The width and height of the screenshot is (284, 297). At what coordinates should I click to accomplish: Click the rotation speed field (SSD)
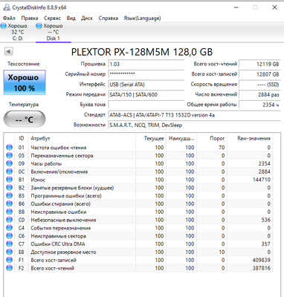click(x=259, y=85)
